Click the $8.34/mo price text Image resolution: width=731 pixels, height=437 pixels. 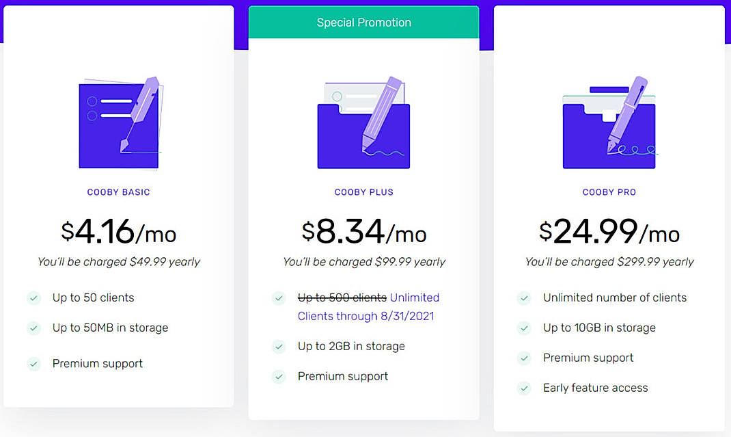[364, 233]
